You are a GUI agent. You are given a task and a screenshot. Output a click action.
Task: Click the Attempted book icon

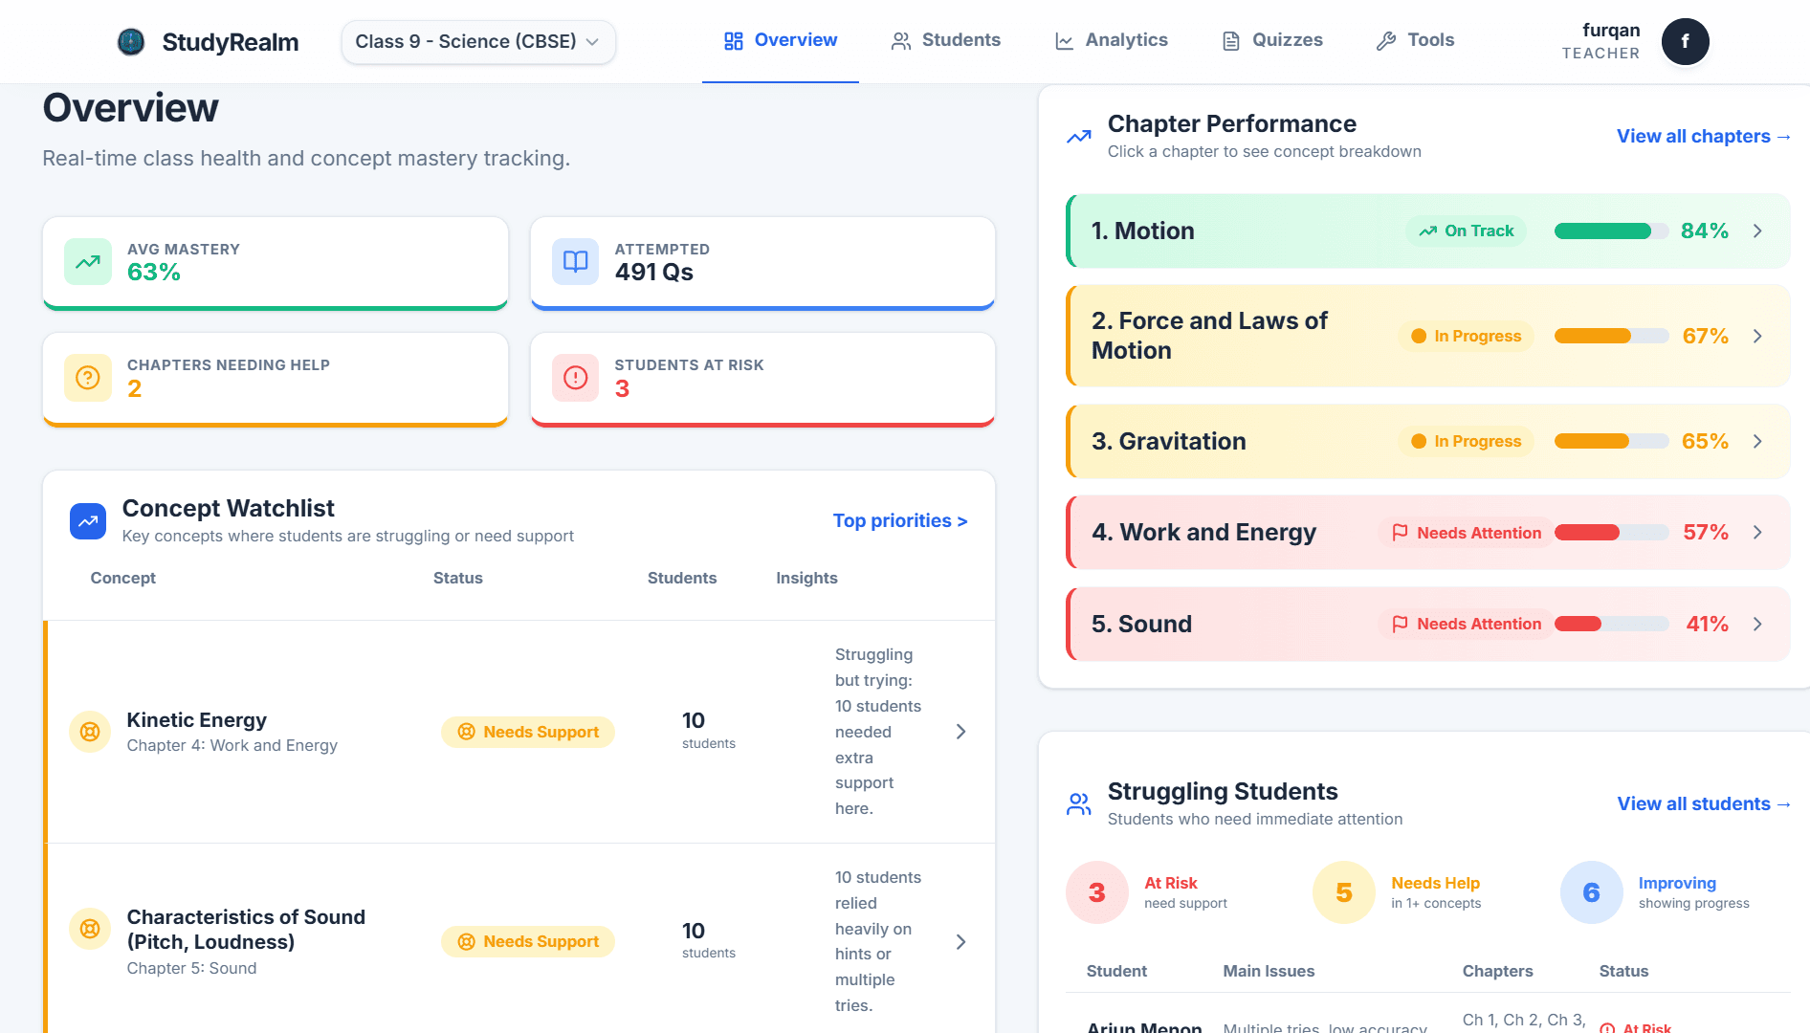coord(575,262)
